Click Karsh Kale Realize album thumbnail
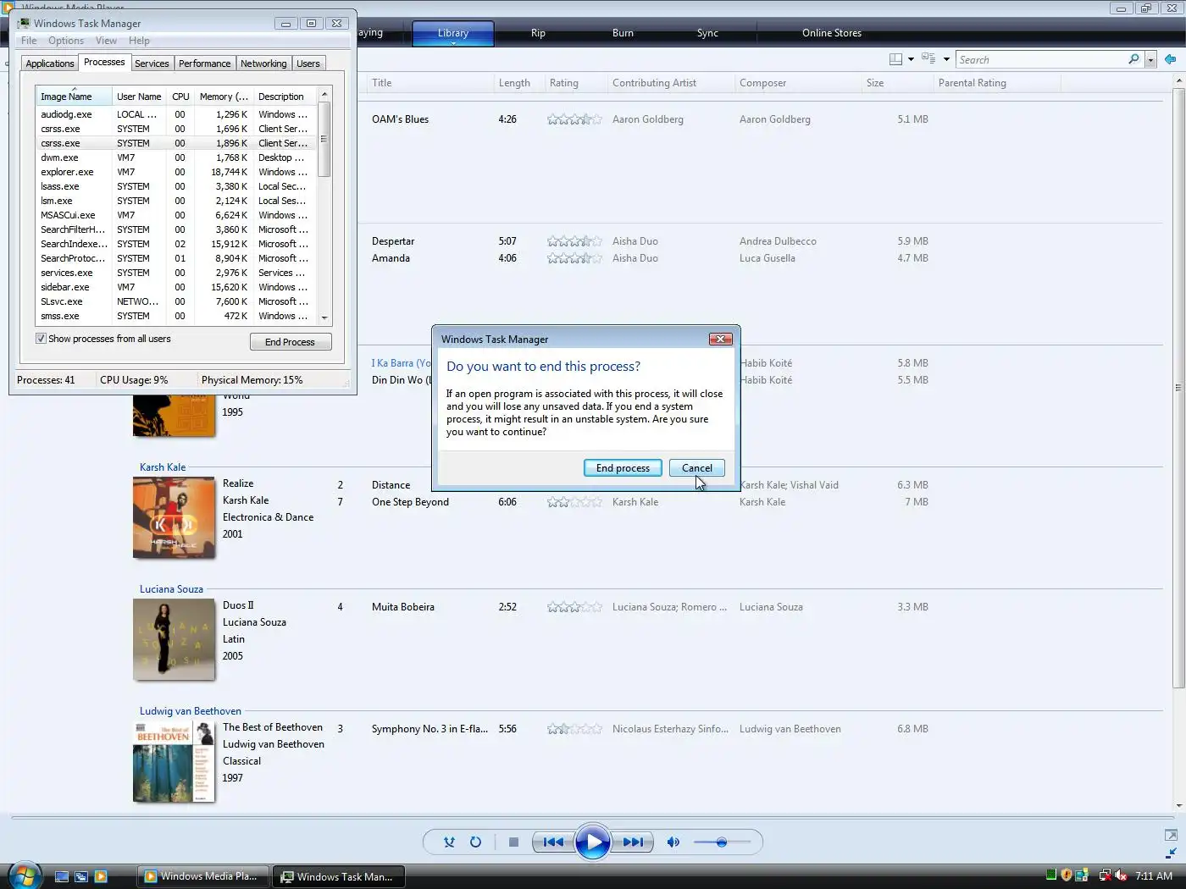Image resolution: width=1186 pixels, height=889 pixels. [174, 517]
